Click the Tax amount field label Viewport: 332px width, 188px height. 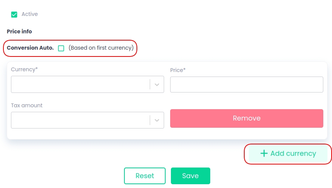27,105
